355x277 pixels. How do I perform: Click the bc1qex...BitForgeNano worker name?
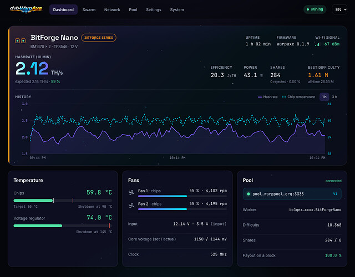pyautogui.click(x=315, y=210)
